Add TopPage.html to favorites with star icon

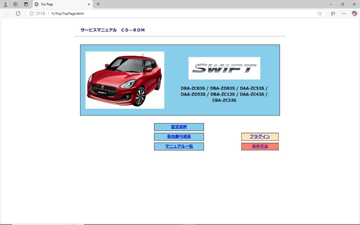coord(320,13)
